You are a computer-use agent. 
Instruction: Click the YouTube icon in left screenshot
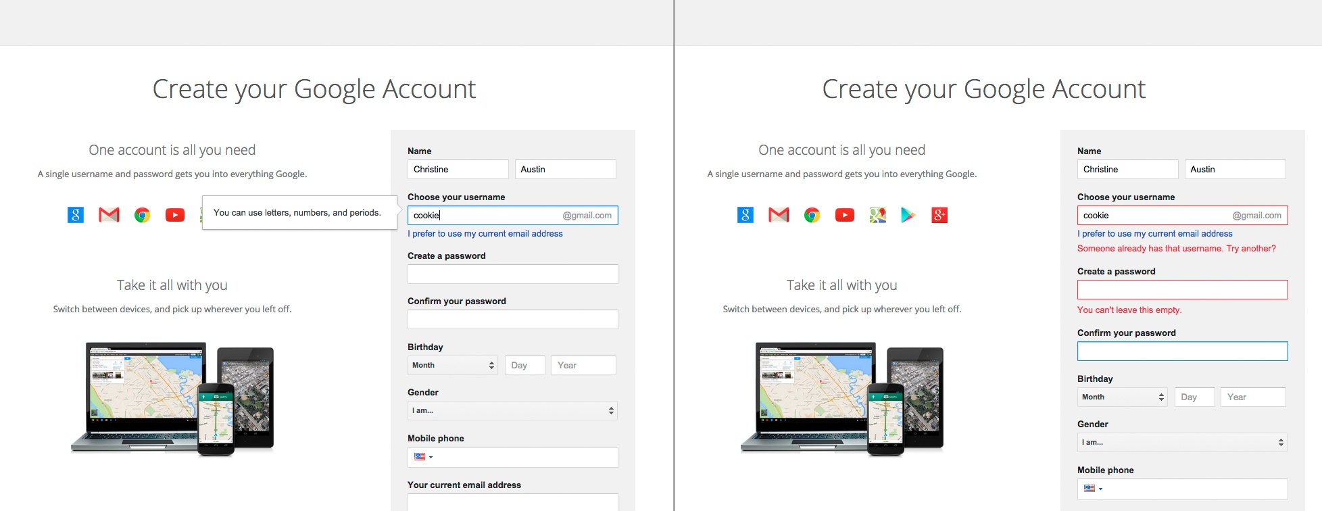(x=175, y=215)
